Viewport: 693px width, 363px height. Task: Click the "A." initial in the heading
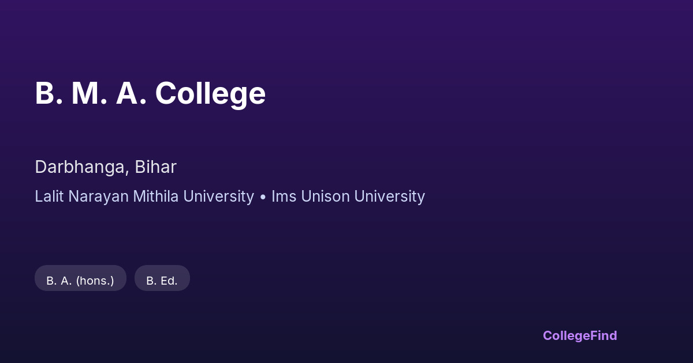click(131, 93)
